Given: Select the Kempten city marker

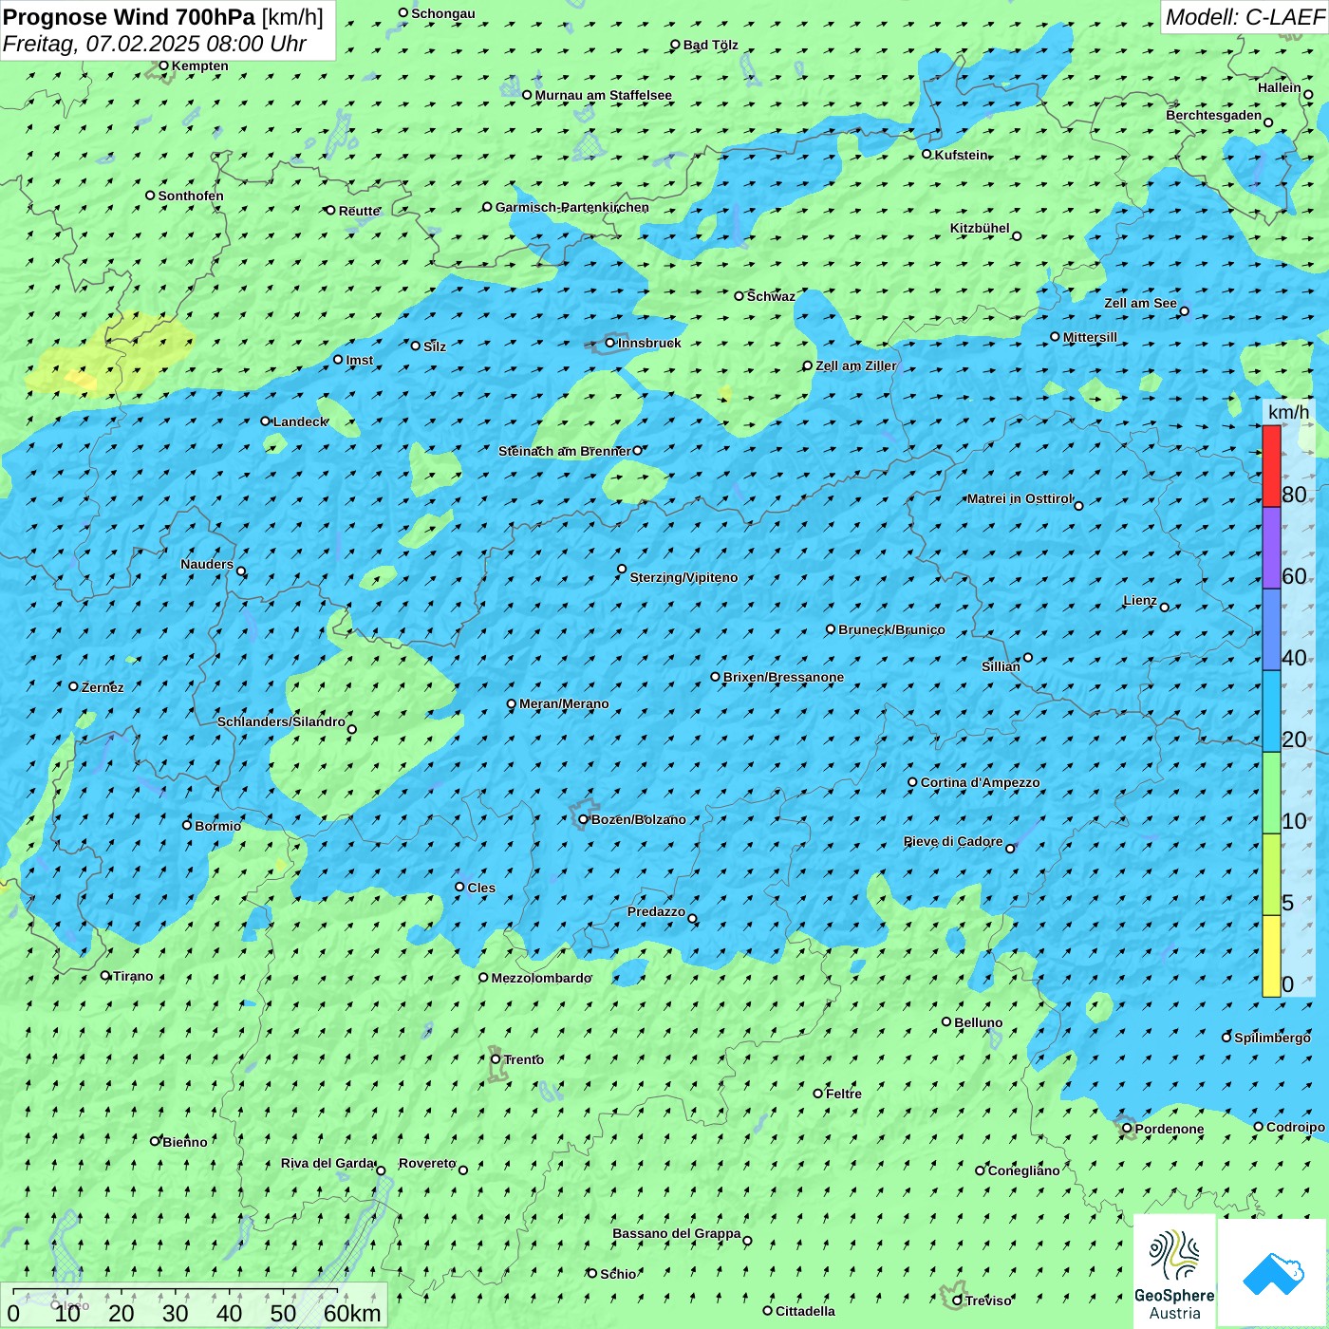Looking at the screenshot, I should tap(163, 66).
